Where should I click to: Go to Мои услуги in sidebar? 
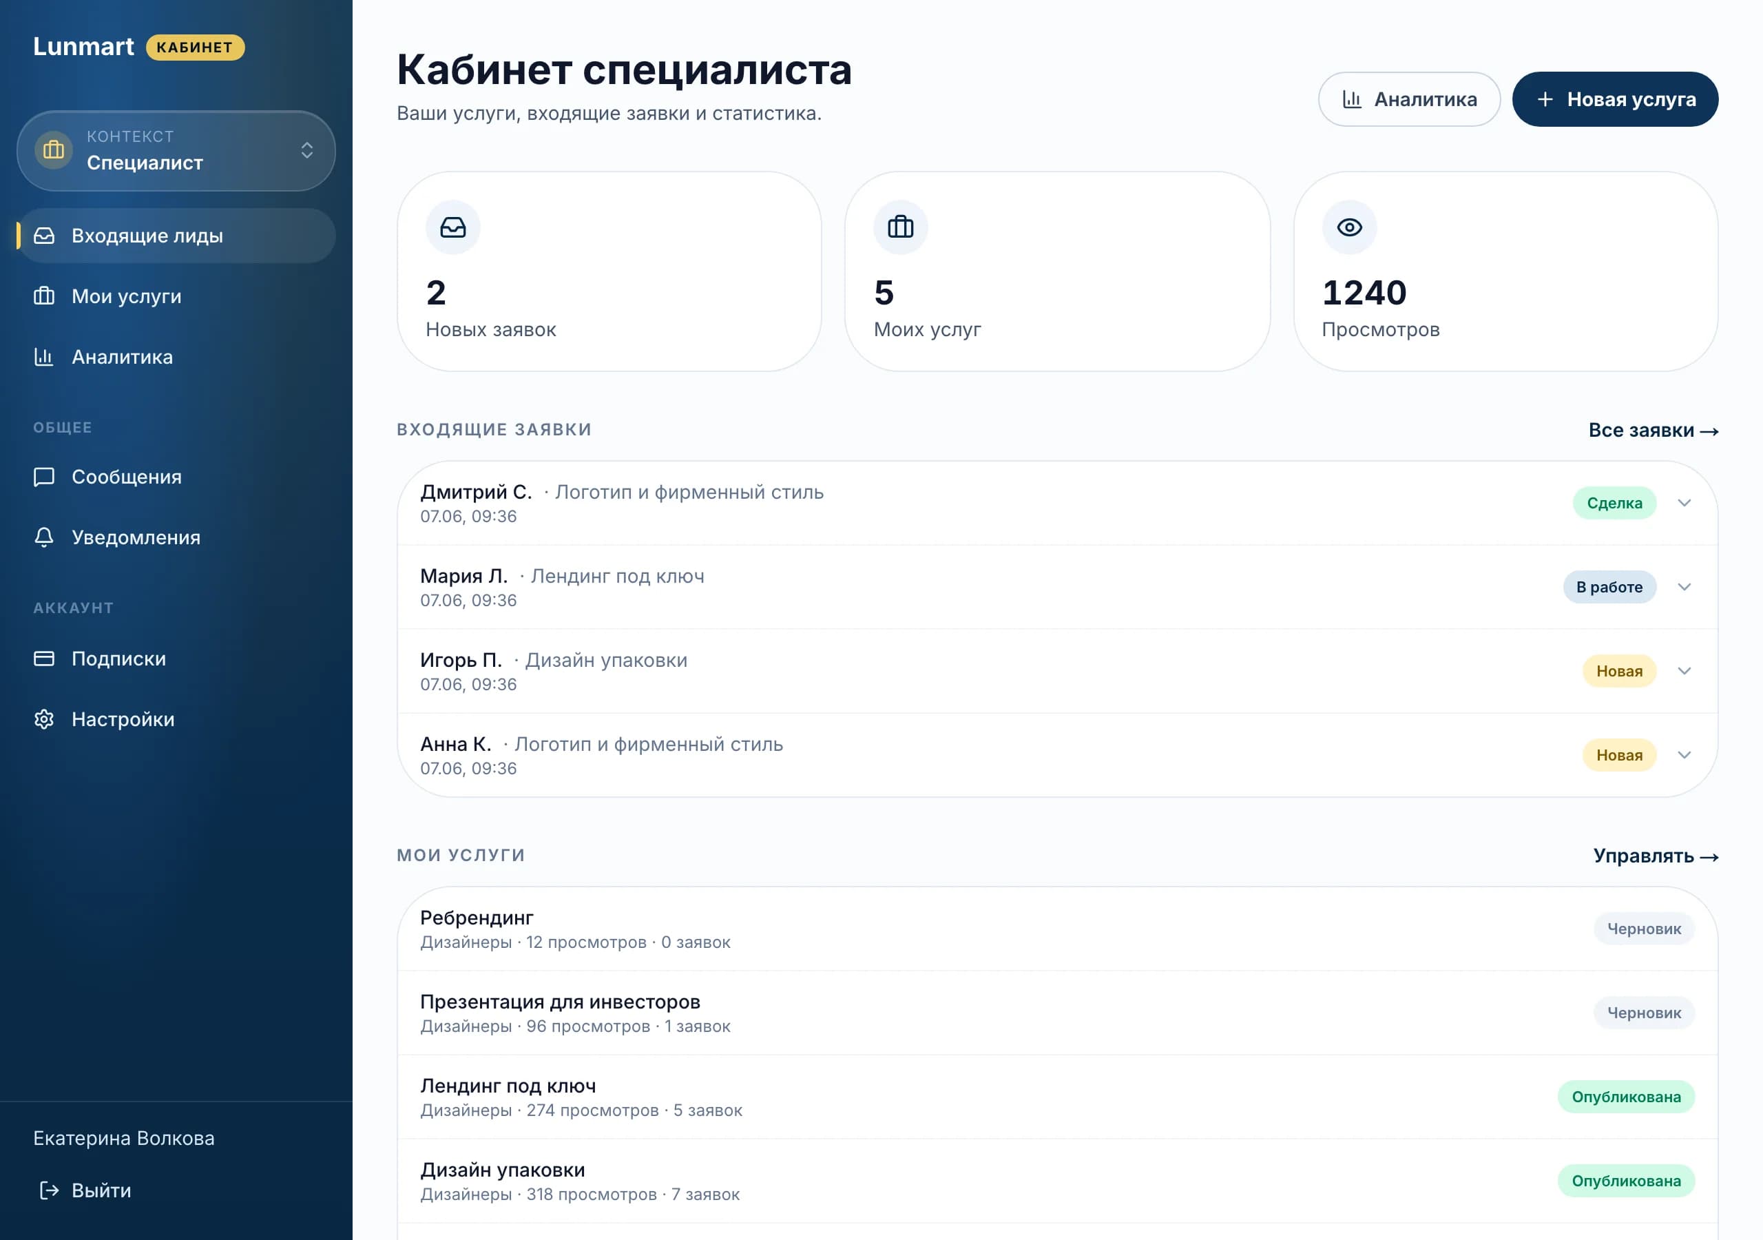(176, 296)
